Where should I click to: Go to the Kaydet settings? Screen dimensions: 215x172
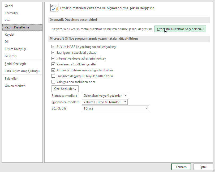tap(22, 35)
